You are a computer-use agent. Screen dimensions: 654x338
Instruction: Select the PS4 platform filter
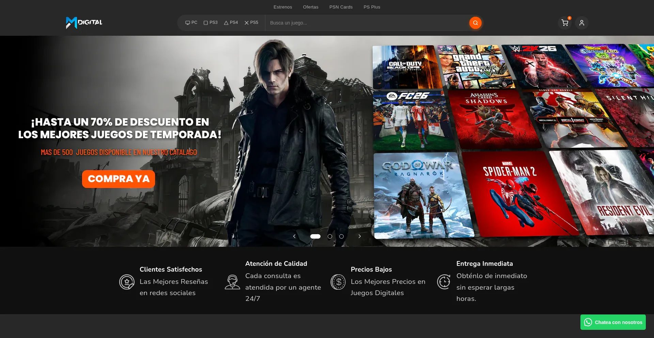coord(231,22)
